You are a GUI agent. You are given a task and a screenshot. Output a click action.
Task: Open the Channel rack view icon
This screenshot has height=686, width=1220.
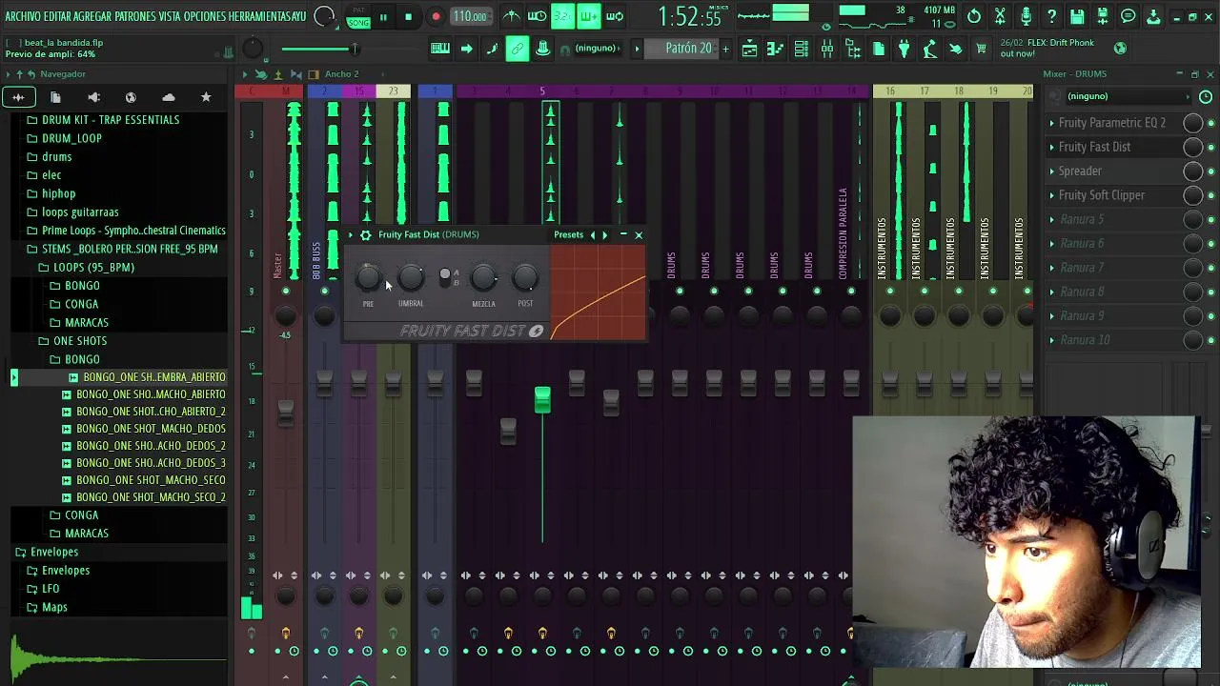[x=802, y=49]
